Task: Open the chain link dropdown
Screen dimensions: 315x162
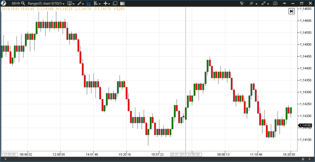Action: (x=265, y=3)
